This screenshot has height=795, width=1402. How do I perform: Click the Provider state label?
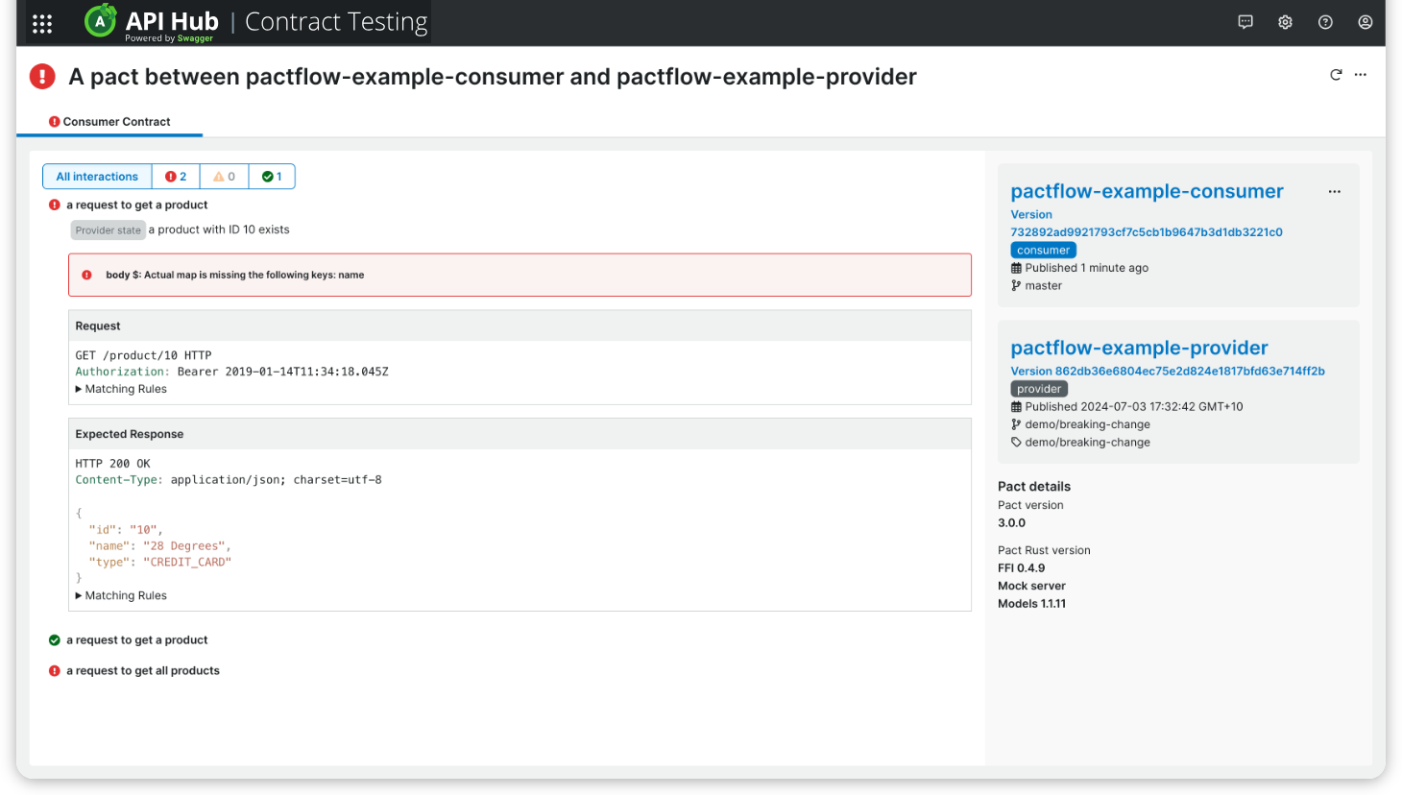pyautogui.click(x=108, y=230)
